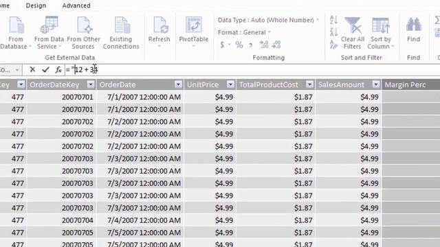Expand Sort by Column dropdown arrow
This screenshot has width=440, height=247.
pos(393,47)
